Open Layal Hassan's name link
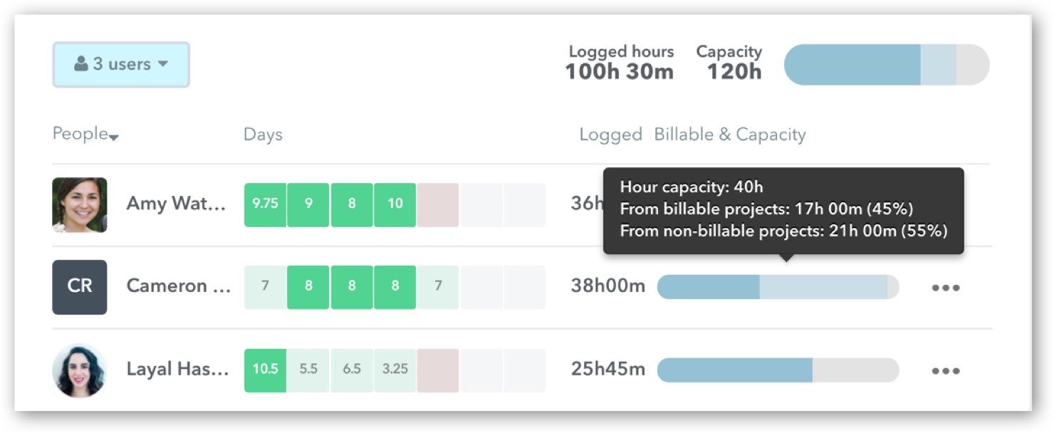 coord(177,369)
